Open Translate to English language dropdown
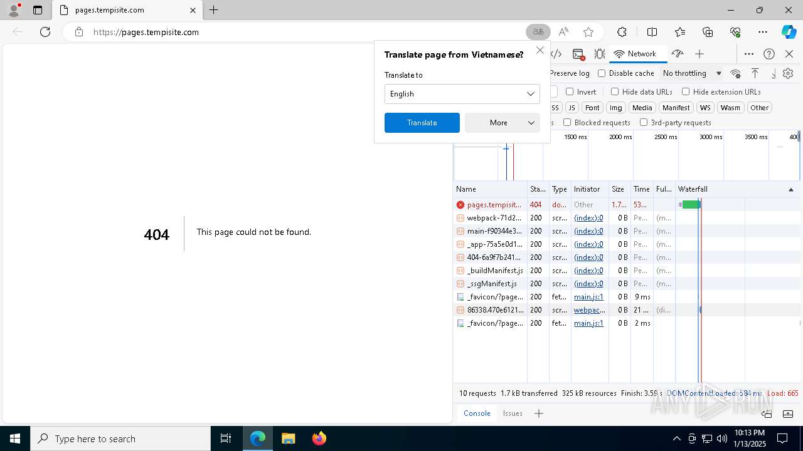Viewport: 803px width, 451px height. [x=462, y=94]
